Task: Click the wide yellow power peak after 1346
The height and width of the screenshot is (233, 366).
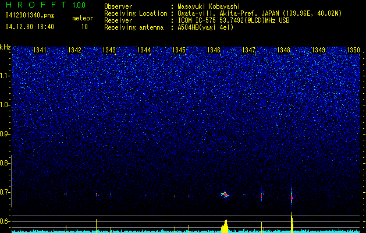Action: (x=225, y=226)
